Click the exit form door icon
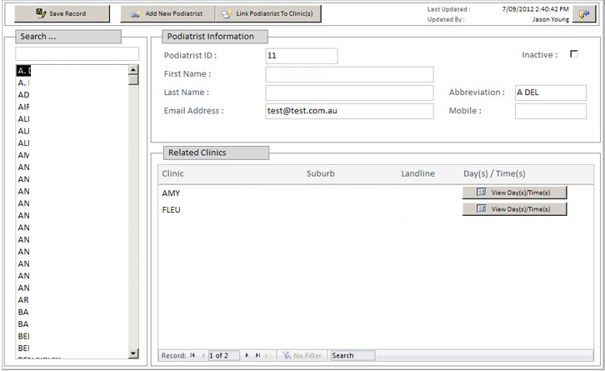 pos(584,14)
